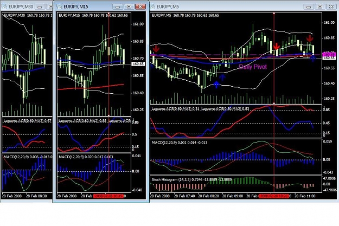Click '28 Feb 07:40' time label in M5 chart

point(184,196)
